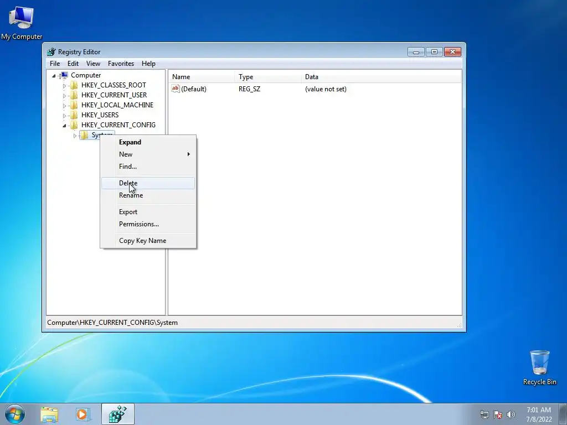567x425 pixels.
Task: Open the Help menu
Action: pos(148,64)
